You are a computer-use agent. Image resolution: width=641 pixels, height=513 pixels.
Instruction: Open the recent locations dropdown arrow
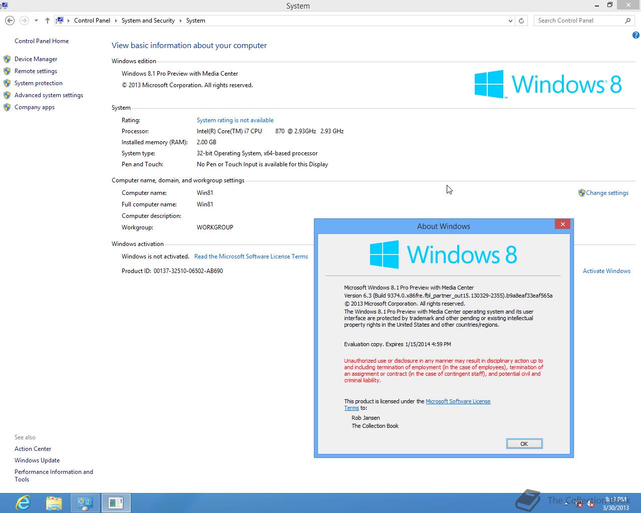[x=36, y=21]
